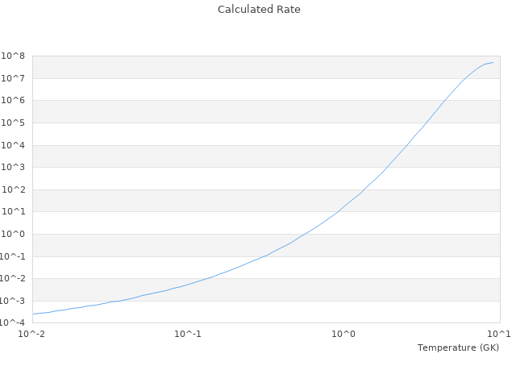Click the 10^0 label on the y-axis

click(15, 235)
